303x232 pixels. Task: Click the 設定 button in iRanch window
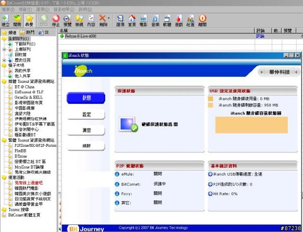(x=86, y=115)
